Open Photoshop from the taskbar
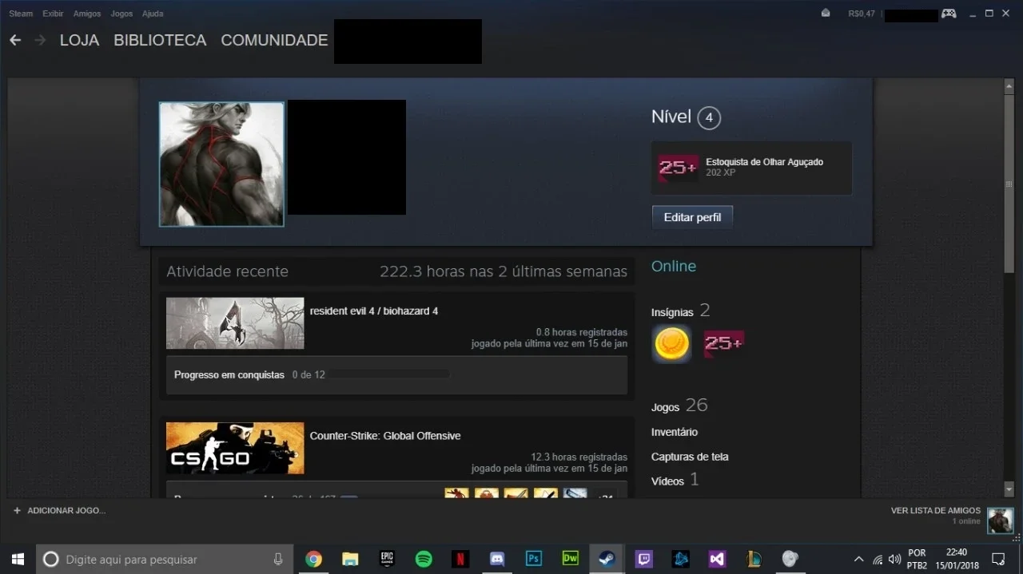This screenshot has width=1023, height=574. [x=534, y=559]
